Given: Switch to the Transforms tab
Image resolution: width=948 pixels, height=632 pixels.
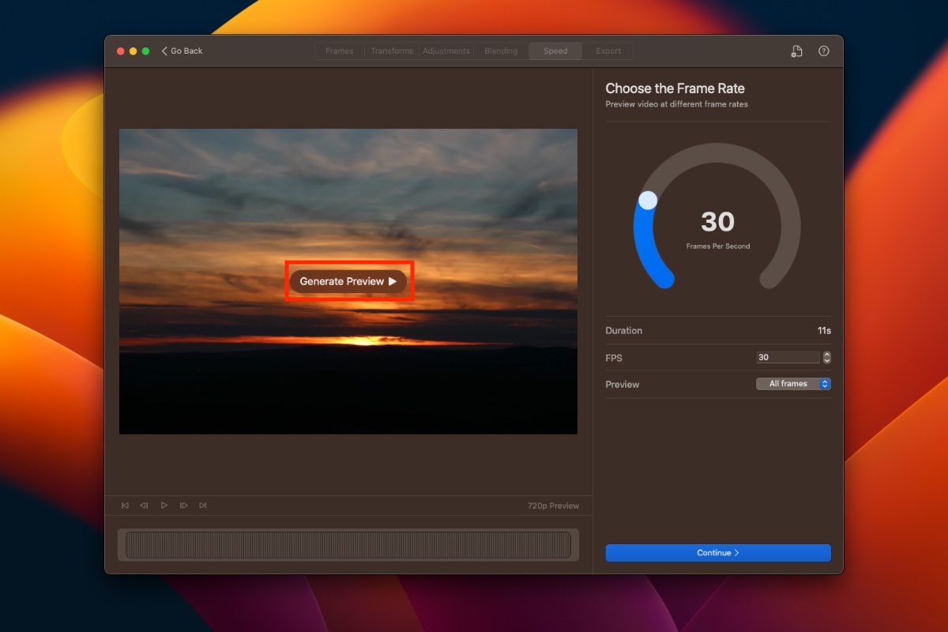Looking at the screenshot, I should pyautogui.click(x=392, y=51).
